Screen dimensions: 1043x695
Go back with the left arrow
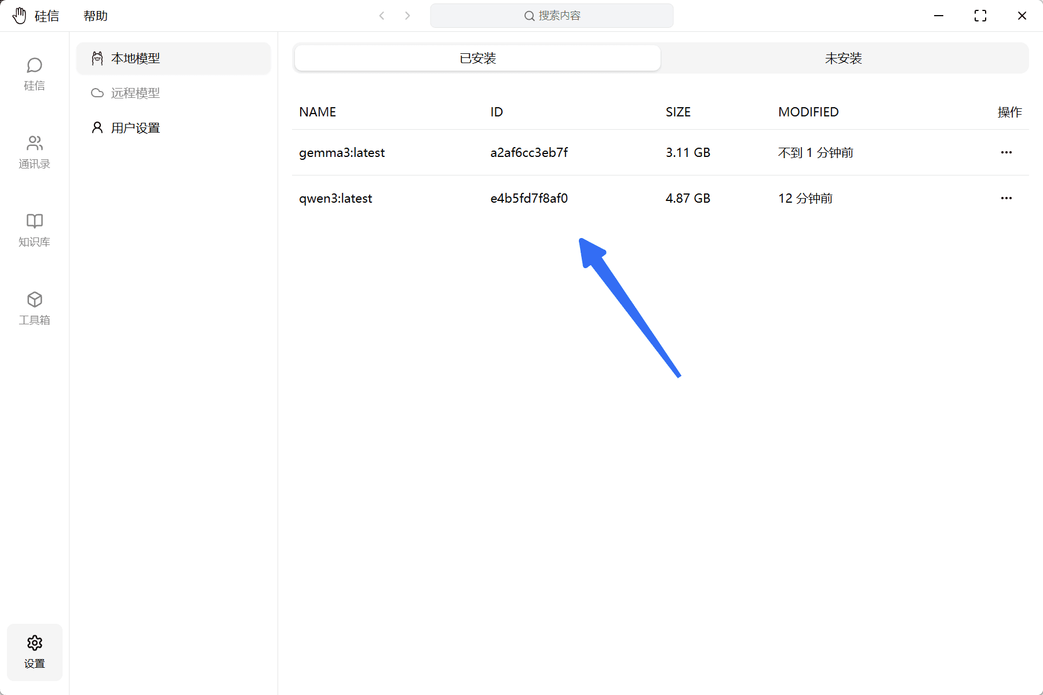pos(382,16)
